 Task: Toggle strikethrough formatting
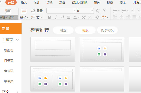pos(69,17)
